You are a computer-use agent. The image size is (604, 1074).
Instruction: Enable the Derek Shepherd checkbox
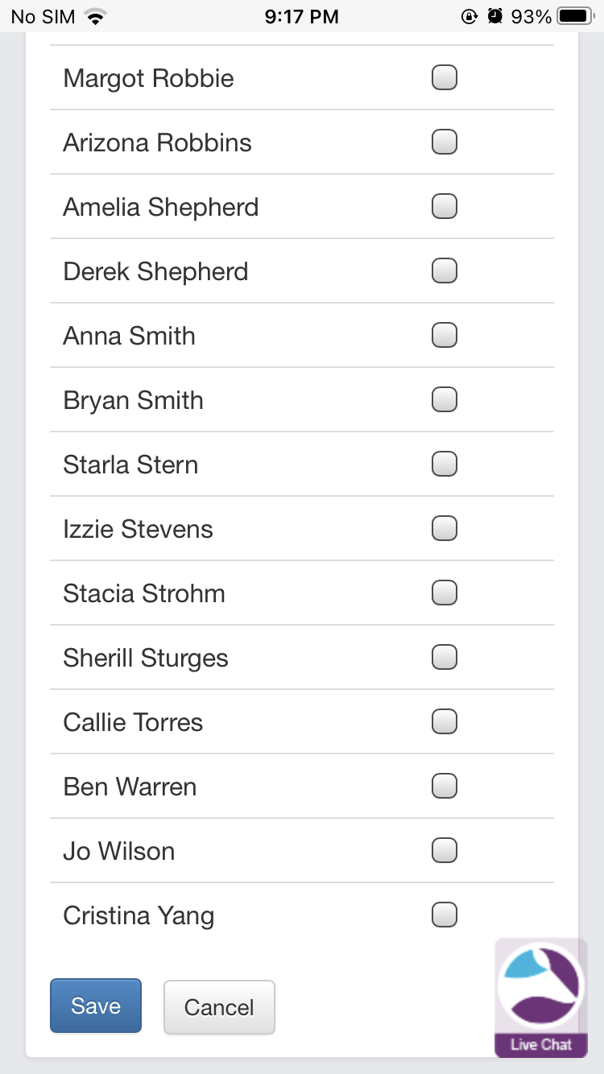(445, 271)
